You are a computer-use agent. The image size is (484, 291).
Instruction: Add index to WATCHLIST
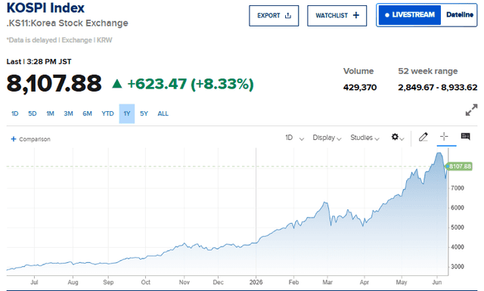point(337,16)
